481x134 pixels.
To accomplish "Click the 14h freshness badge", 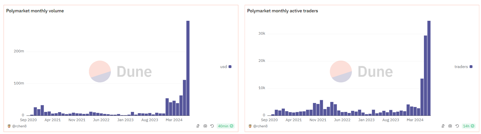I will (468, 126).
